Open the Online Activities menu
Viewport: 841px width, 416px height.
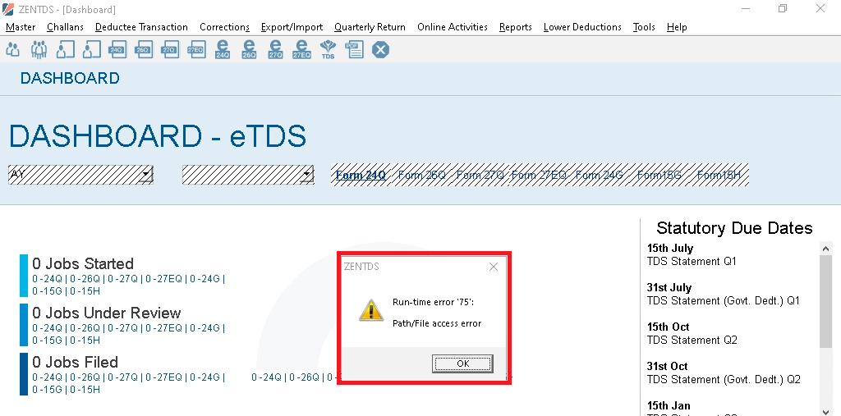(x=453, y=27)
